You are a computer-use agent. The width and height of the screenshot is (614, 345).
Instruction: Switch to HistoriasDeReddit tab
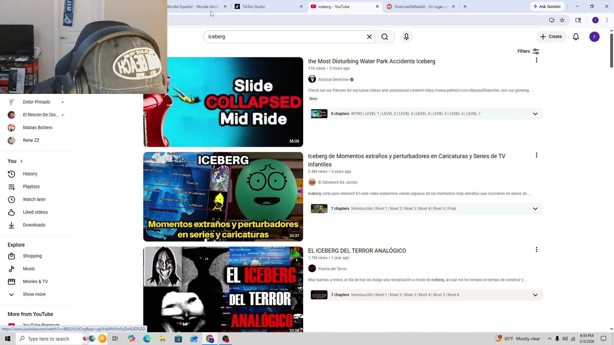tap(420, 7)
